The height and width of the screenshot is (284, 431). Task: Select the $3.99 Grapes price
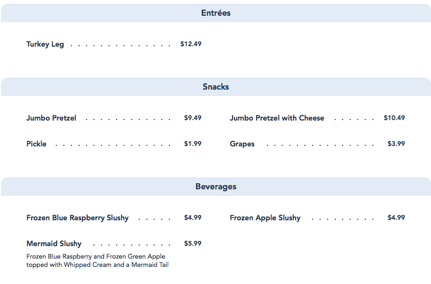pyautogui.click(x=396, y=144)
